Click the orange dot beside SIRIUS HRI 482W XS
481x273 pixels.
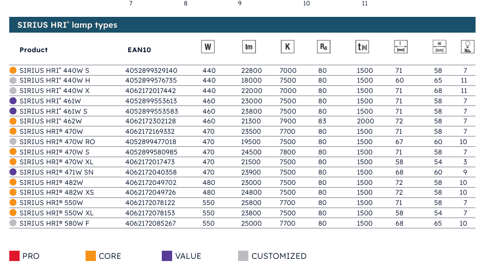[13, 193]
